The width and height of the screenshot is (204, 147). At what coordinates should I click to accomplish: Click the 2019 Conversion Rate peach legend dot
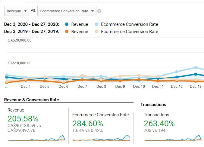(x=96, y=32)
